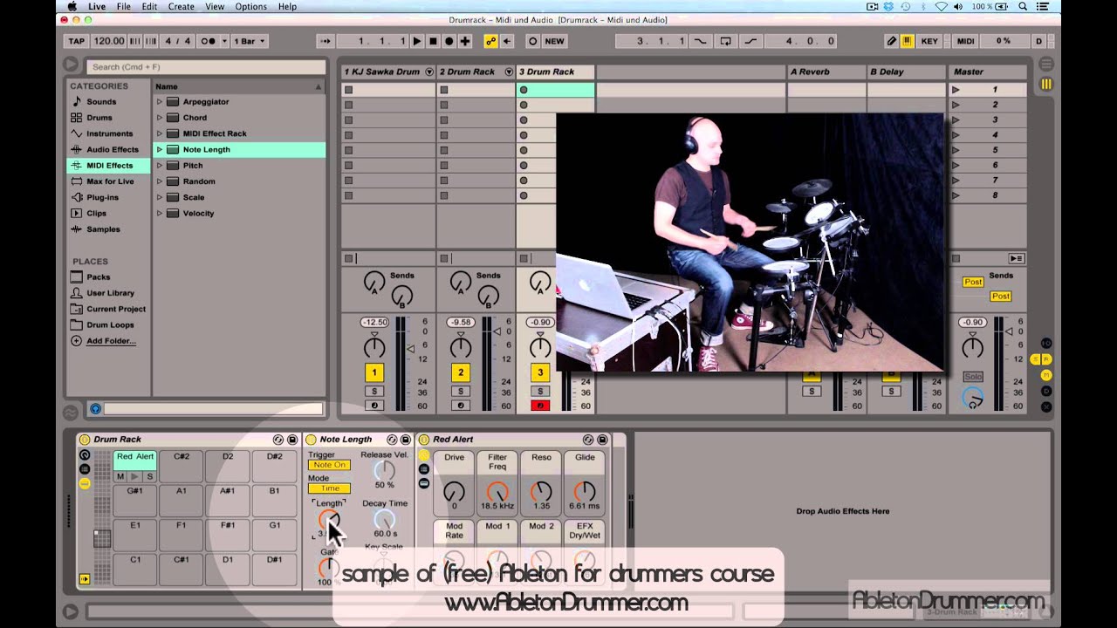
Task: Open macOS Spotlight search
Action: pos(1022,7)
